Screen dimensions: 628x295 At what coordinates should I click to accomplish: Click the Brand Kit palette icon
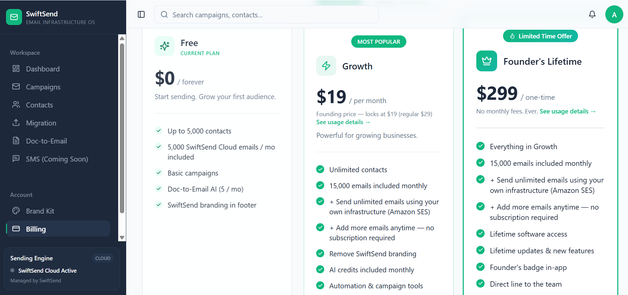coord(16,211)
